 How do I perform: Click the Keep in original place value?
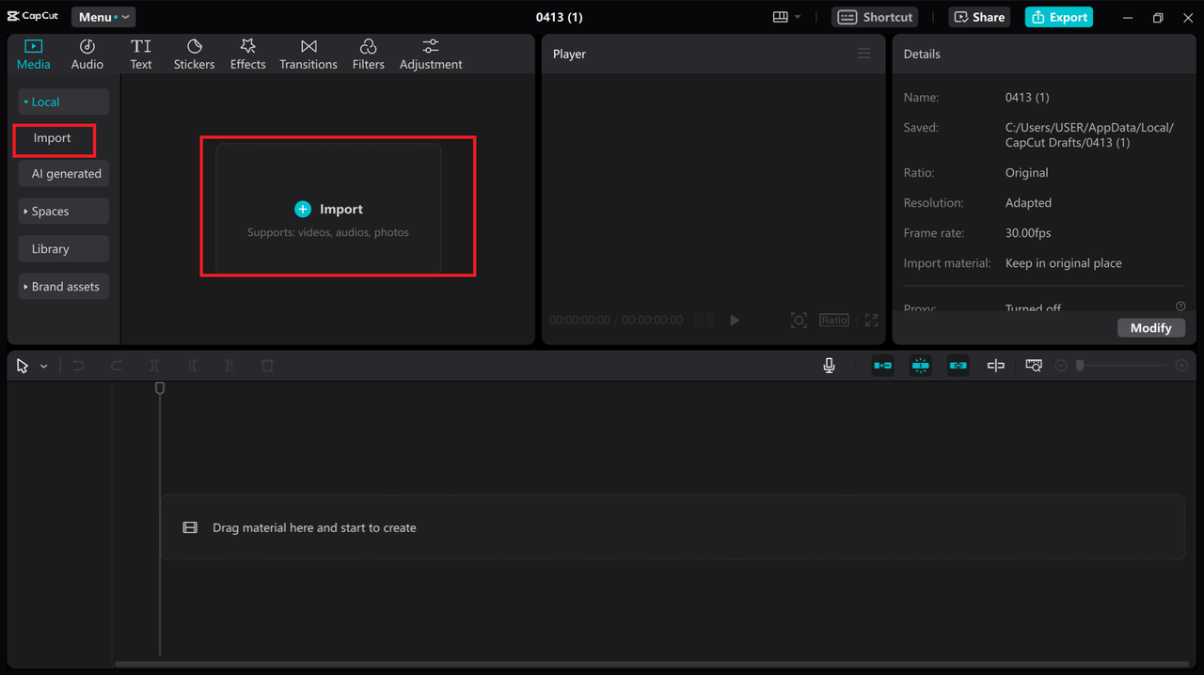(x=1063, y=263)
